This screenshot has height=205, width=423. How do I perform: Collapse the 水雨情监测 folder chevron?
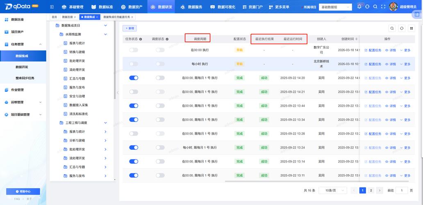(105, 34)
